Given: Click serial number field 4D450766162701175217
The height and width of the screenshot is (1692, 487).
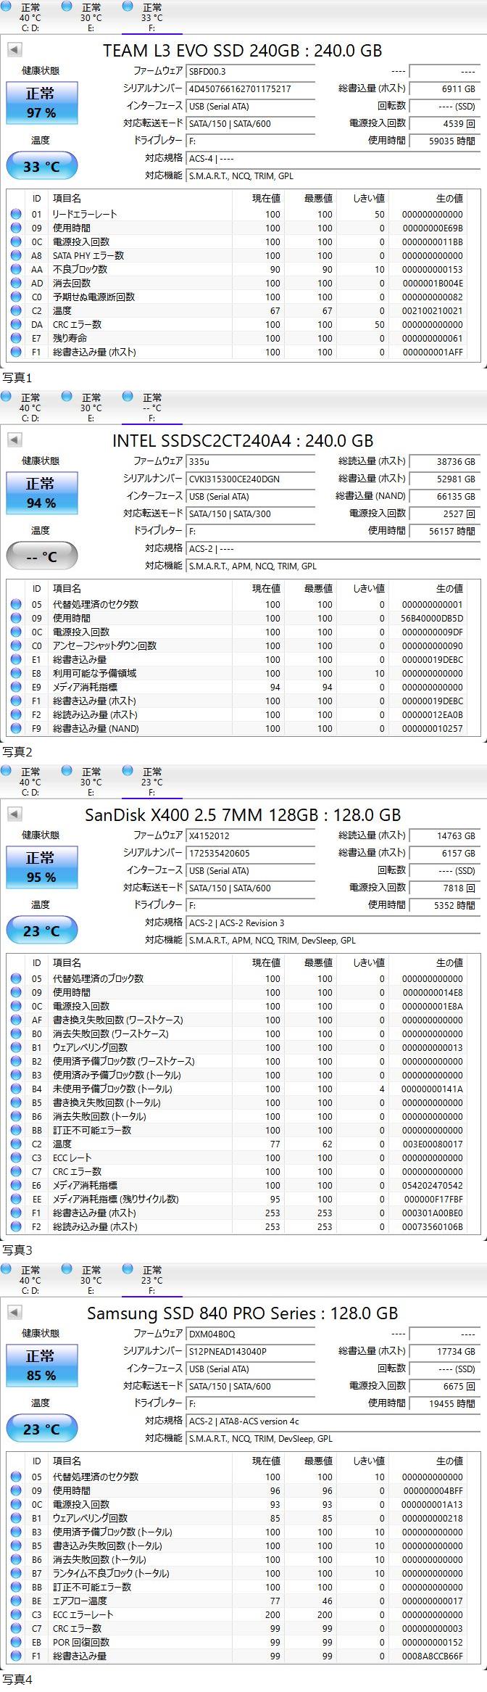Looking at the screenshot, I should 250,88.
